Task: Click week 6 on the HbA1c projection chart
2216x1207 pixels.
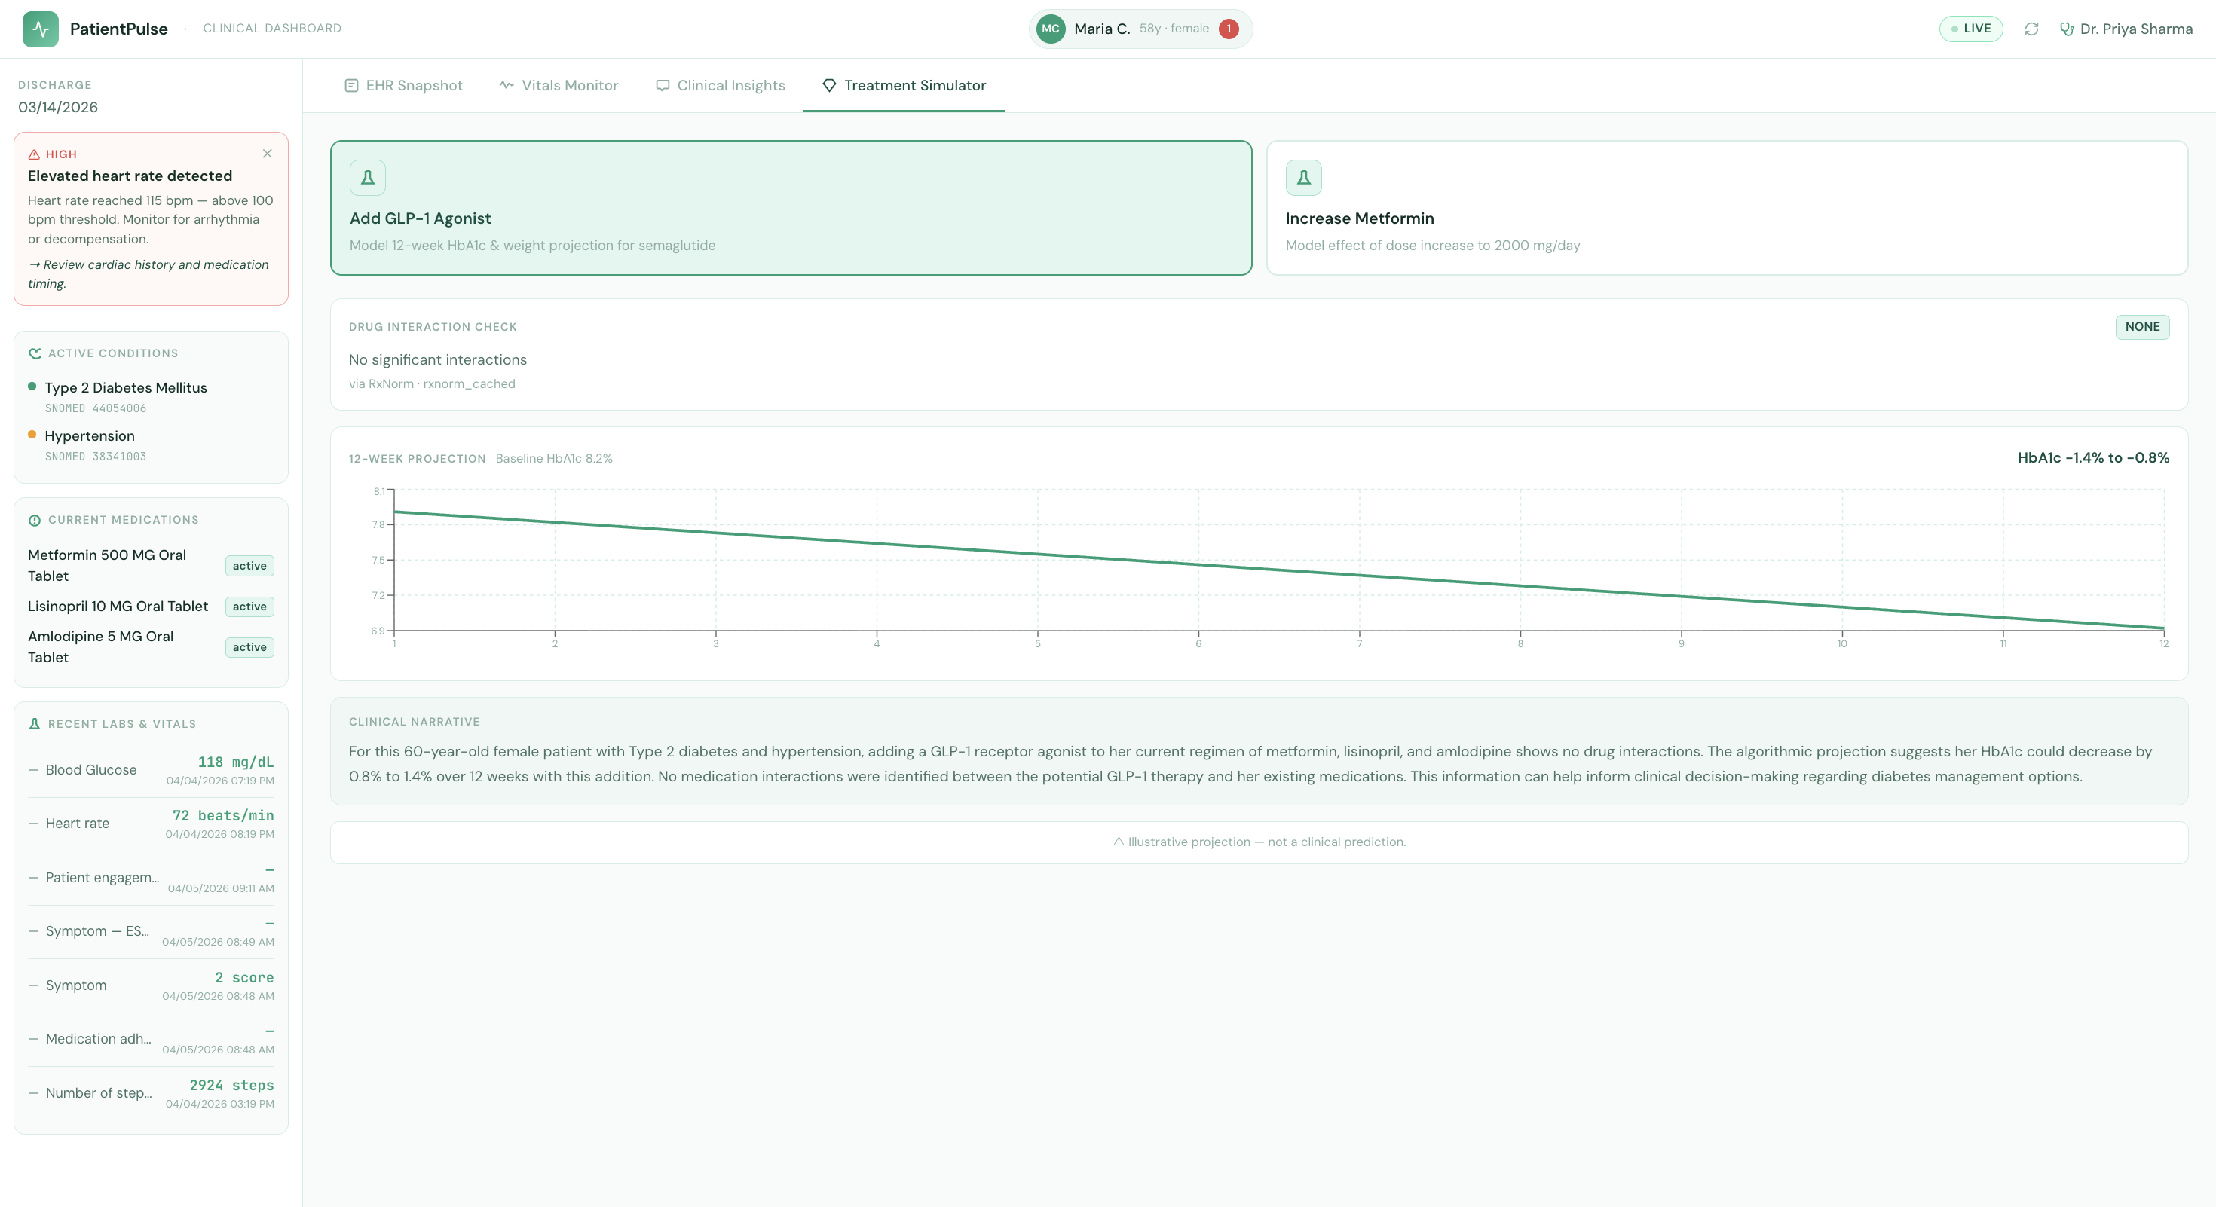Action: tap(1198, 565)
